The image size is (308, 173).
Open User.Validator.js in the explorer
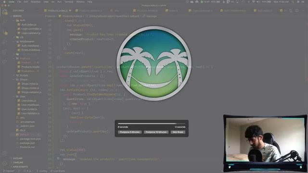[30, 113]
